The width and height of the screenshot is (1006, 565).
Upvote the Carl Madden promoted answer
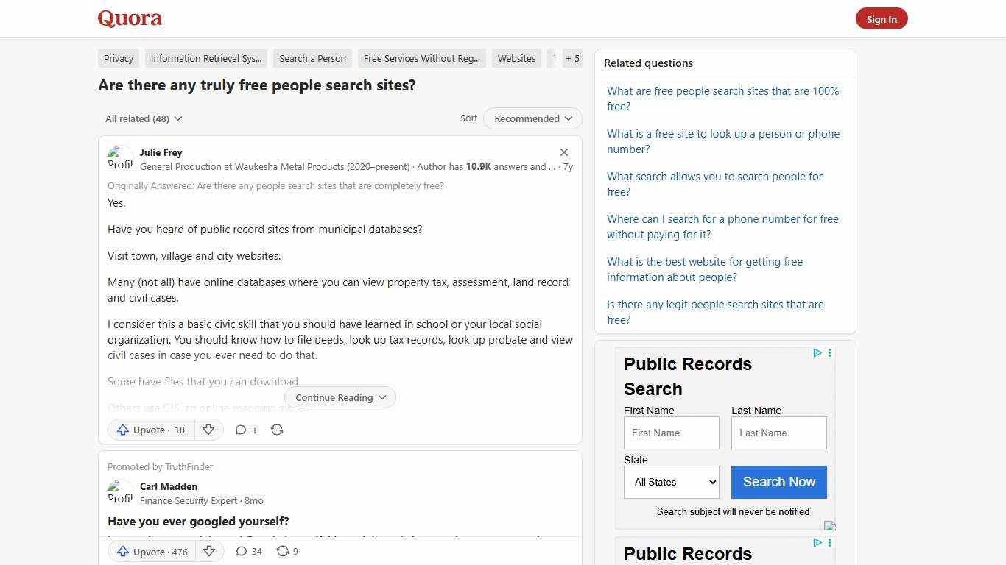(x=151, y=551)
